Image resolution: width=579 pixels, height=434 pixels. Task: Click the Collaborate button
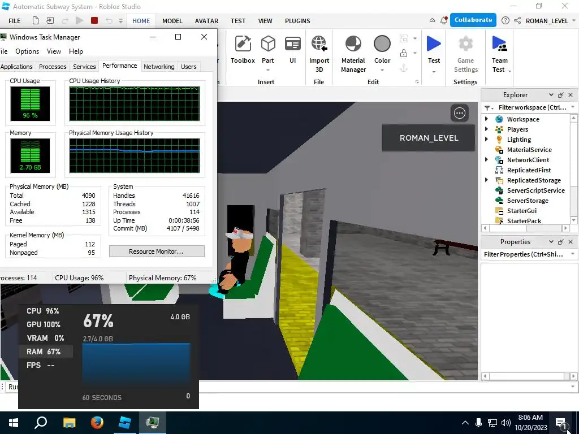(x=473, y=20)
